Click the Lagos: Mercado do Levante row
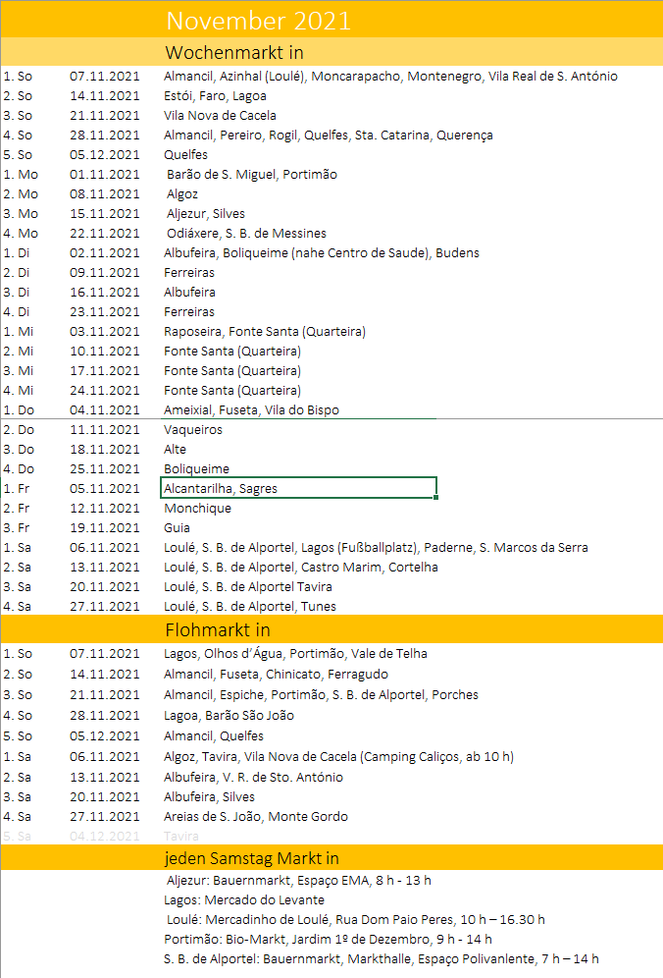663x978 pixels. (245, 899)
